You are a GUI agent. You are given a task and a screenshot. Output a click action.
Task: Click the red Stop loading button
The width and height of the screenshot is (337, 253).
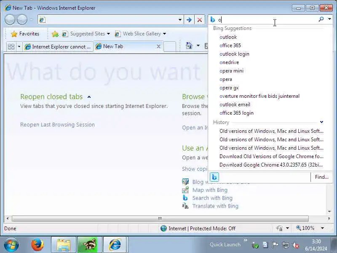click(x=199, y=20)
